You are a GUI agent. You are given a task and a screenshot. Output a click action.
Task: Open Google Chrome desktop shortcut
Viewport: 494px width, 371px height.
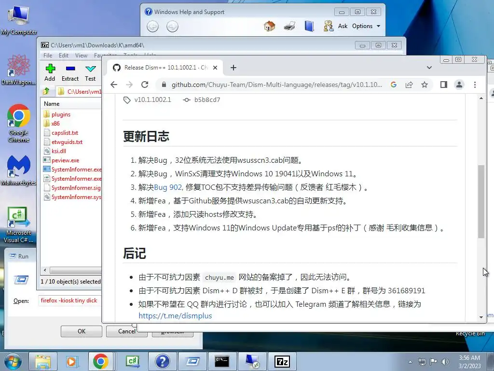pos(19,124)
